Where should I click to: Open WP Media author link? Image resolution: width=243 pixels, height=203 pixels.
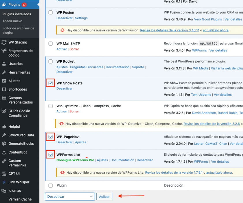tap(201, 68)
